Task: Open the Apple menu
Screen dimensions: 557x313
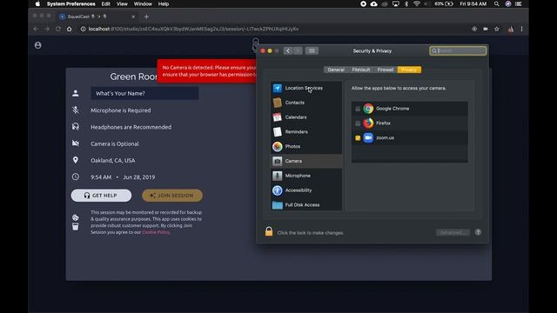Action: coord(37,3)
